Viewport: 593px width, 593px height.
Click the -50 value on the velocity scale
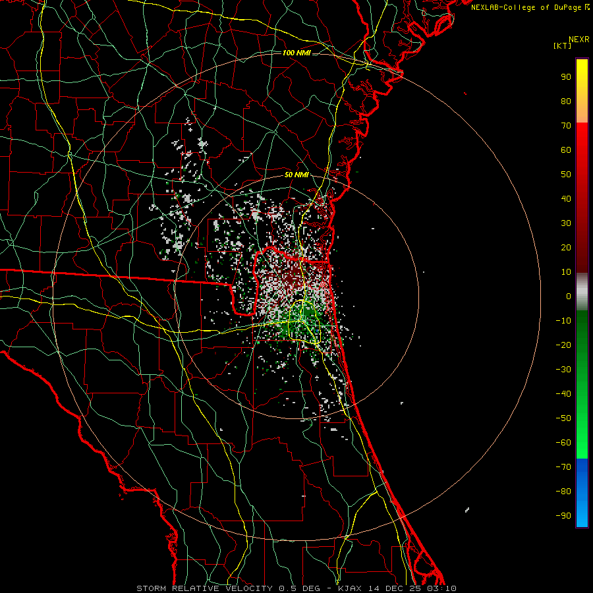pos(563,418)
